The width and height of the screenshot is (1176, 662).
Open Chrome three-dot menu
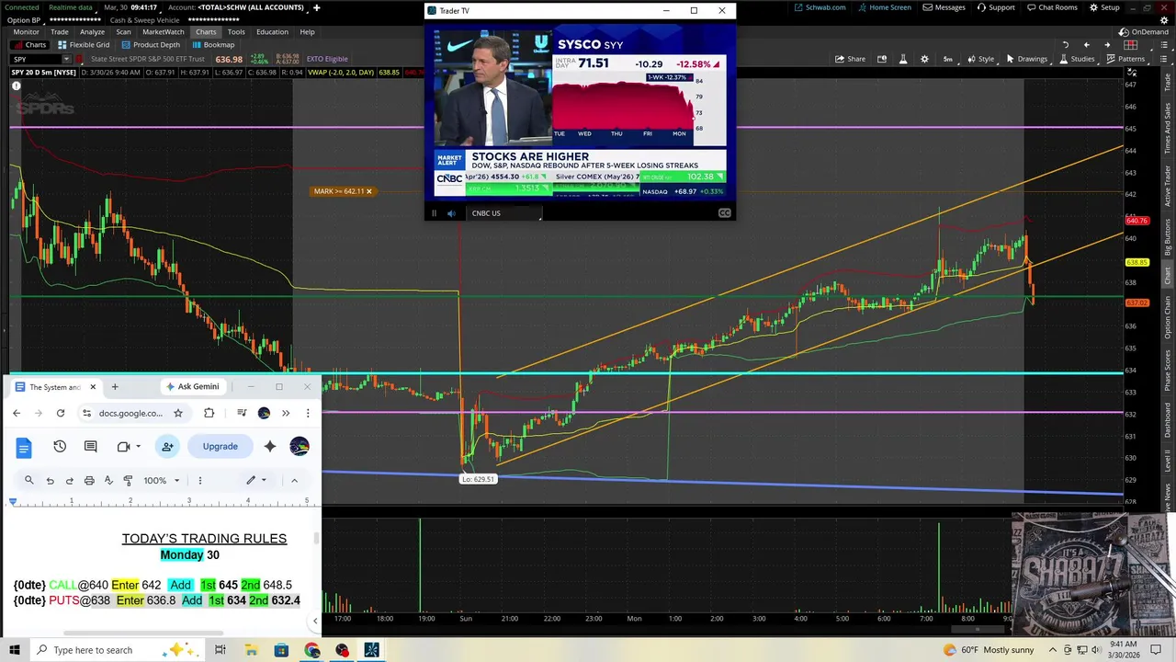[x=308, y=414]
